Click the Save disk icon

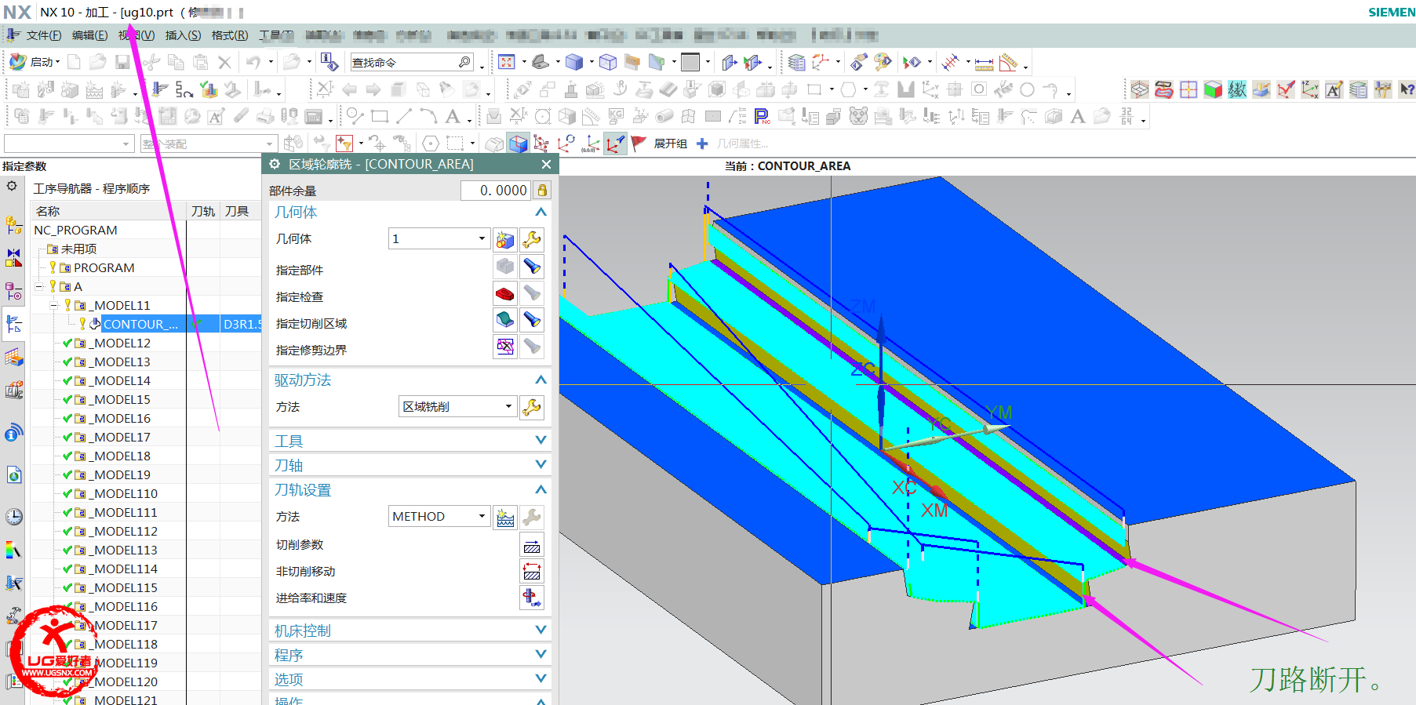tap(122, 62)
